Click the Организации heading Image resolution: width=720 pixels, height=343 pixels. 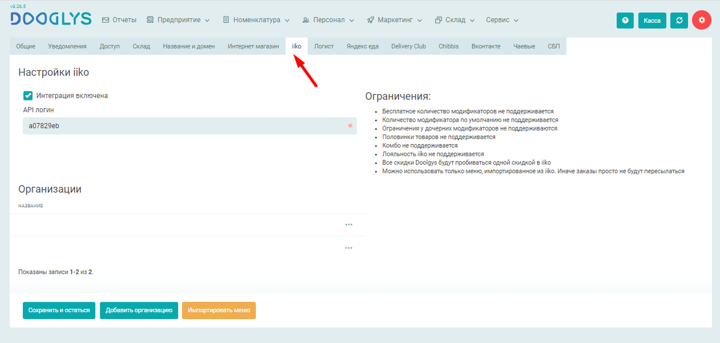tap(50, 189)
